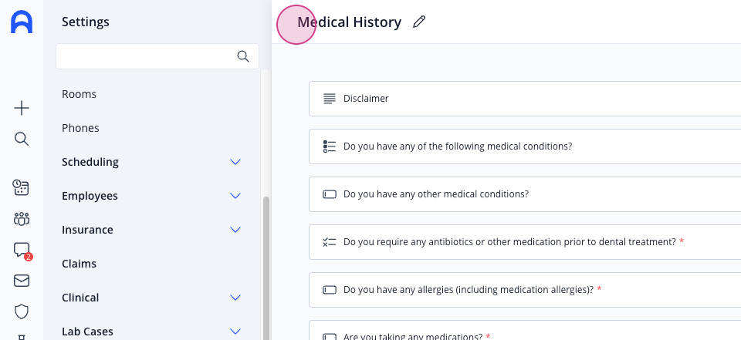The width and height of the screenshot is (741, 340).
Task: Expand the Employees section chevron
Action: point(235,196)
